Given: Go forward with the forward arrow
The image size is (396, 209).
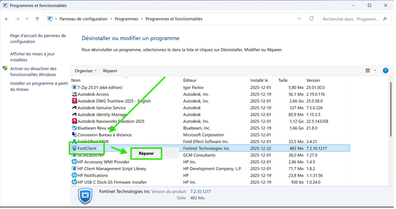Looking at the screenshot, I should (x=17, y=19).
